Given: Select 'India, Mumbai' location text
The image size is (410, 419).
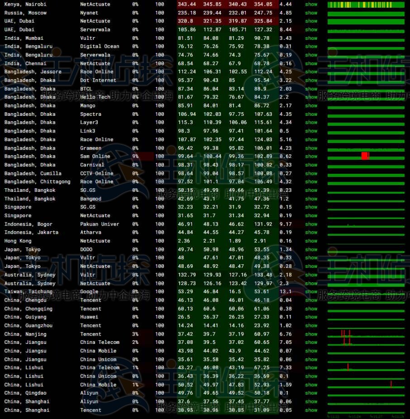Looking at the screenshot, I should coord(24,38).
